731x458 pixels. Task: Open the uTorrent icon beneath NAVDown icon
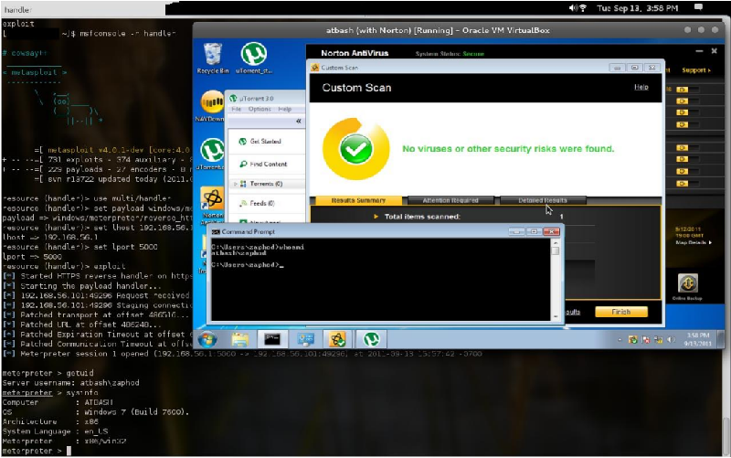point(211,154)
